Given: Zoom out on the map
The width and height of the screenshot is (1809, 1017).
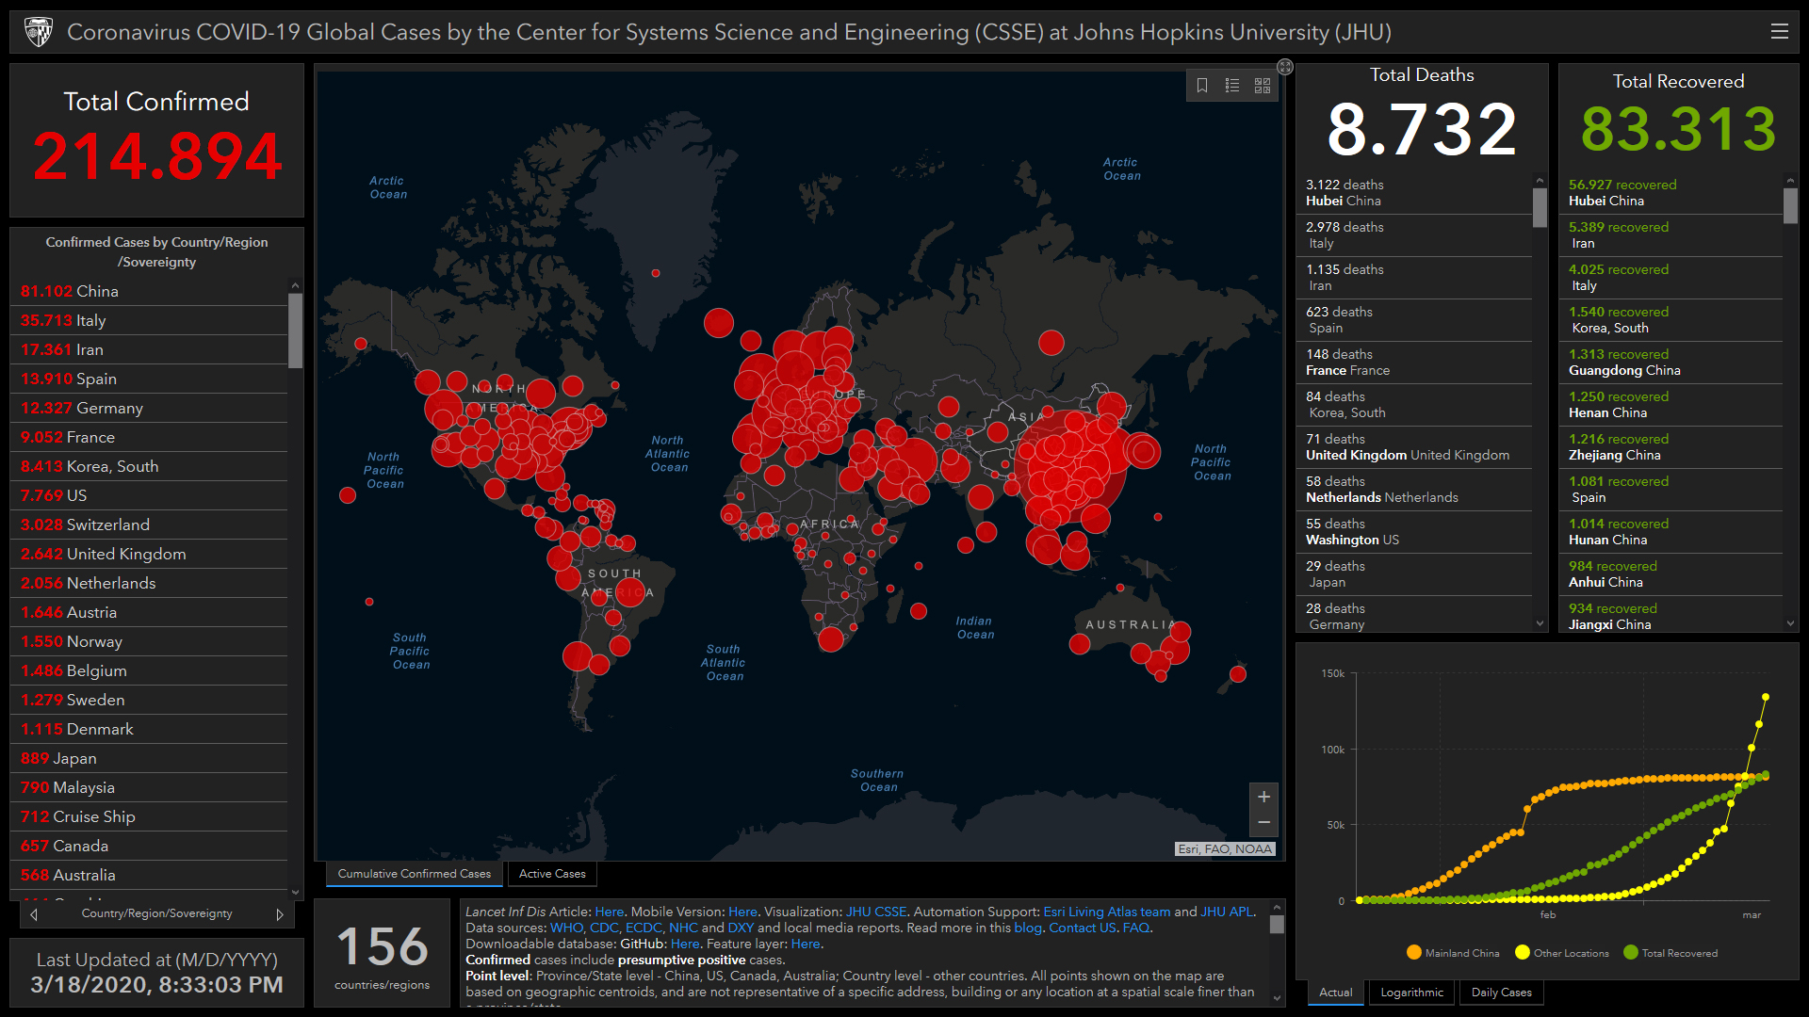Looking at the screenshot, I should pos(1263,823).
